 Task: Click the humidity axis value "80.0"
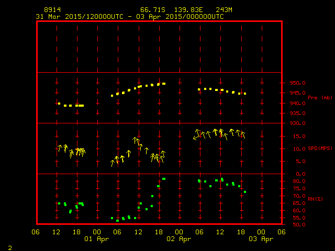(x=299, y=181)
